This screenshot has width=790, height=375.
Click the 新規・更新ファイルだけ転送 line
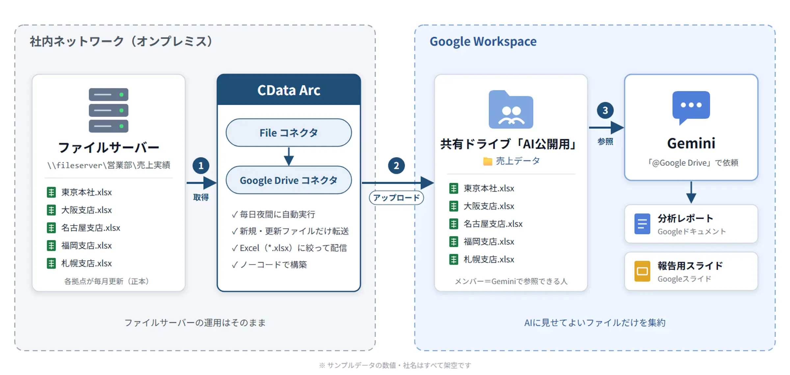(x=290, y=231)
